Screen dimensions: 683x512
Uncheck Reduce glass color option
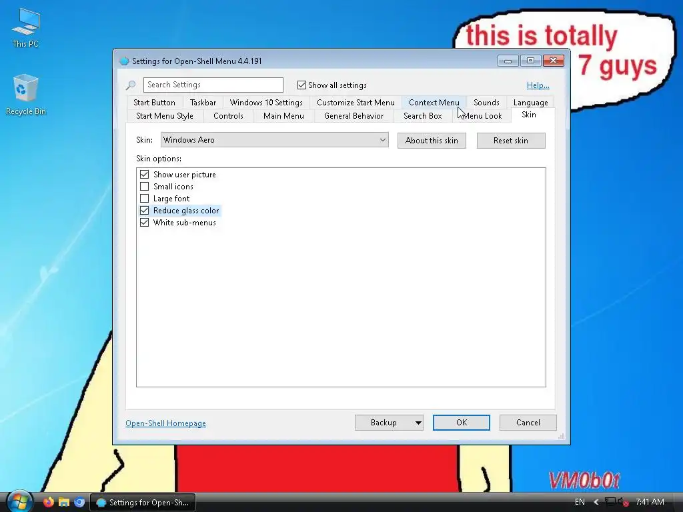pos(144,211)
